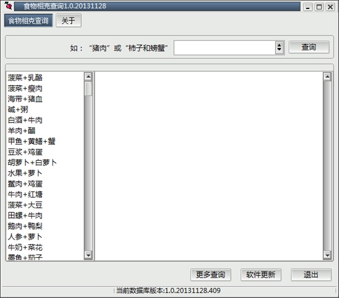Select list item 菠菜+大豆
This screenshot has height=298, width=339.
point(25,205)
